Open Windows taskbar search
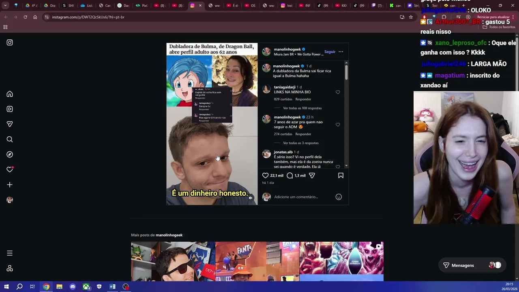Screen dimensions: 519x292 click(x=19, y=287)
